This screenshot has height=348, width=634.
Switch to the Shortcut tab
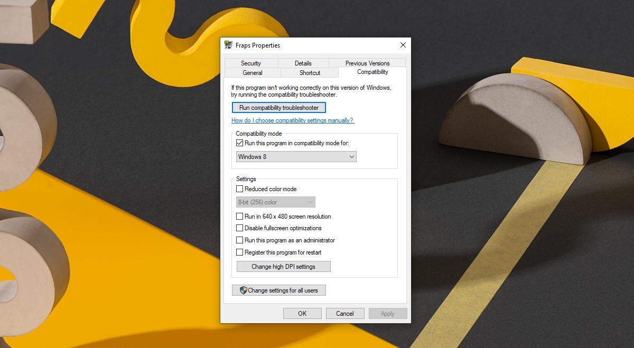pyautogui.click(x=310, y=73)
